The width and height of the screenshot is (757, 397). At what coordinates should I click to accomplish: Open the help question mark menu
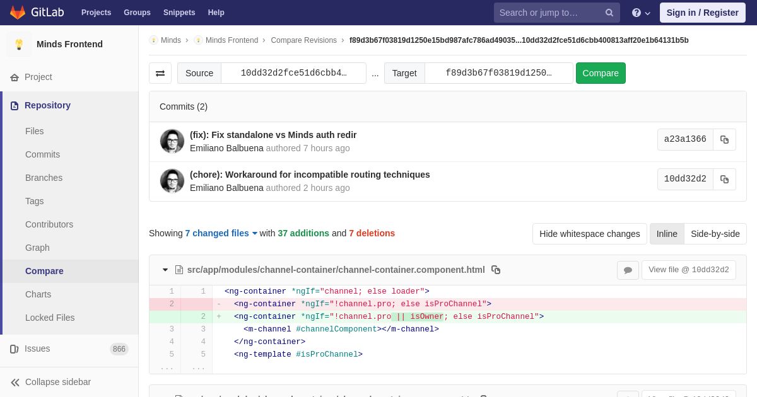(641, 13)
